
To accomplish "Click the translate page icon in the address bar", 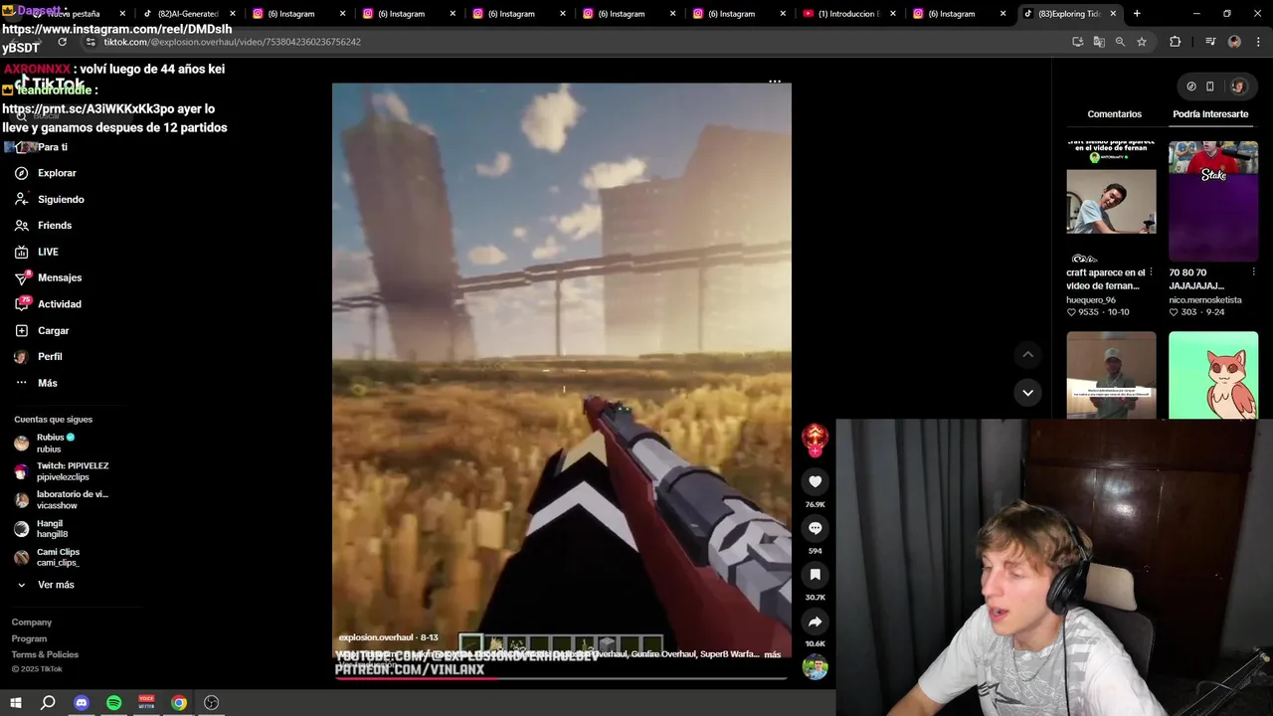I will pos(1099,42).
